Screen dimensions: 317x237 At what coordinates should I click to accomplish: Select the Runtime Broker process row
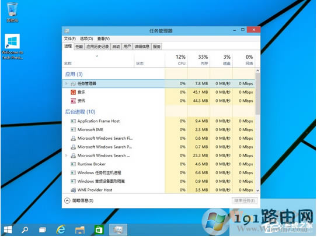[x=159, y=164]
